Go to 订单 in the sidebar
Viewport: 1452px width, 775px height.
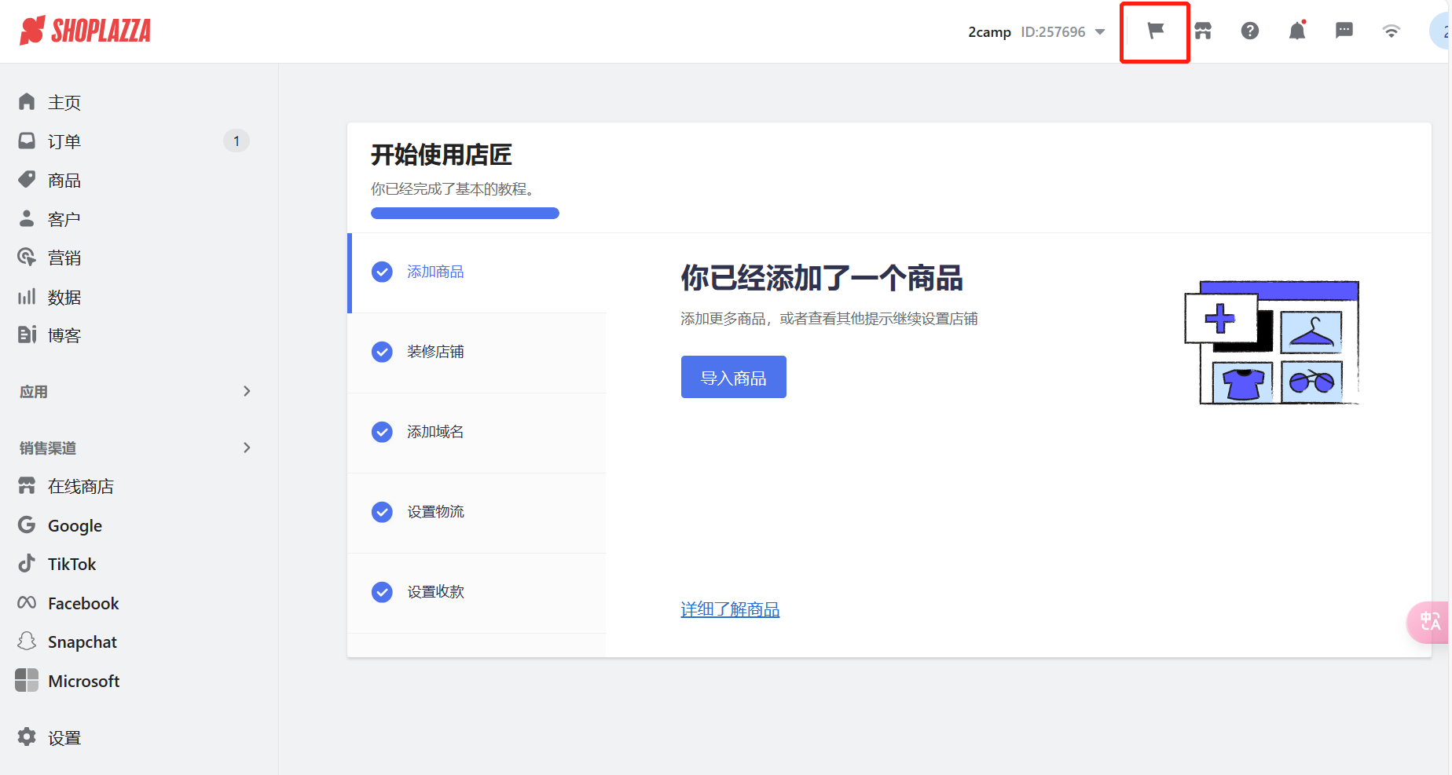(x=64, y=141)
